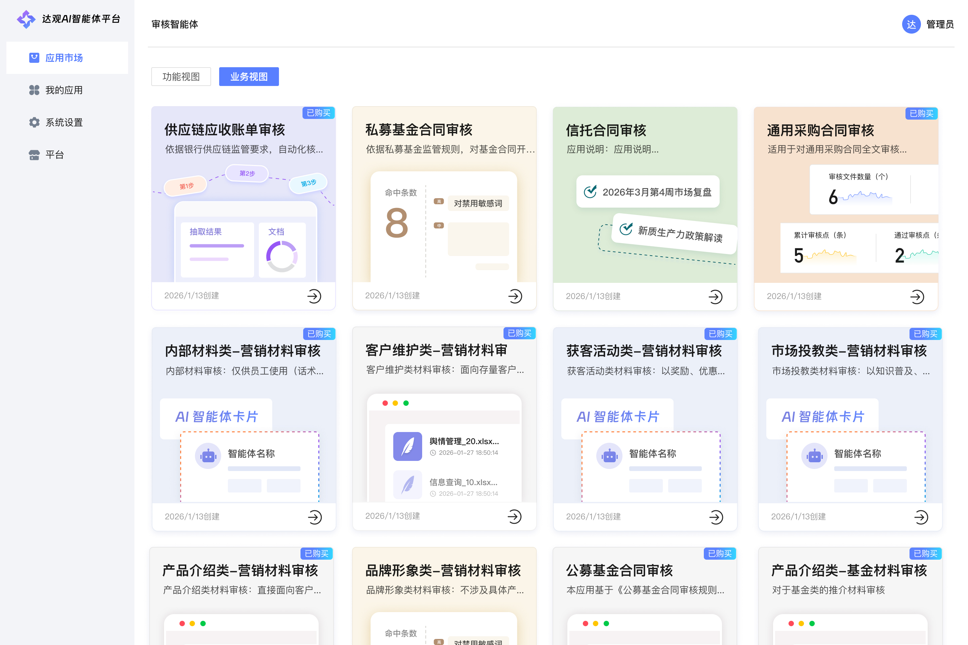The height and width of the screenshot is (645, 968).
Task: Open 我的应用 in the sidebar
Action: click(x=67, y=90)
